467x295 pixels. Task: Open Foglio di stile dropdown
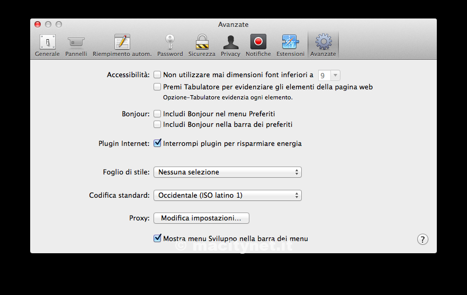coord(228,172)
